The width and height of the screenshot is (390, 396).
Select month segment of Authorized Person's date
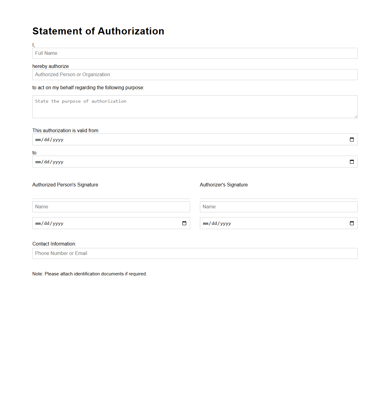tap(38, 223)
